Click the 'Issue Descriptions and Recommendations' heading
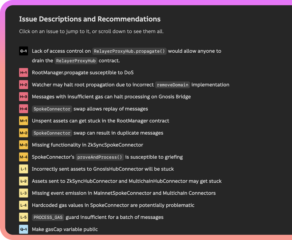Image resolution: width=292 pixels, height=240 pixels. pos(90,19)
